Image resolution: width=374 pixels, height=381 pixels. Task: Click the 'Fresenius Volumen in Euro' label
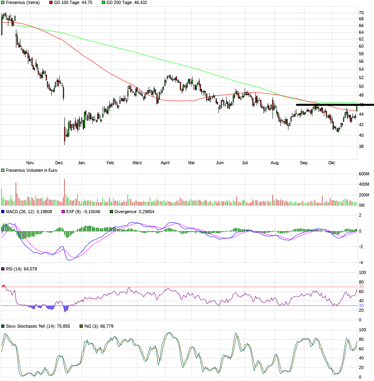tap(31, 170)
